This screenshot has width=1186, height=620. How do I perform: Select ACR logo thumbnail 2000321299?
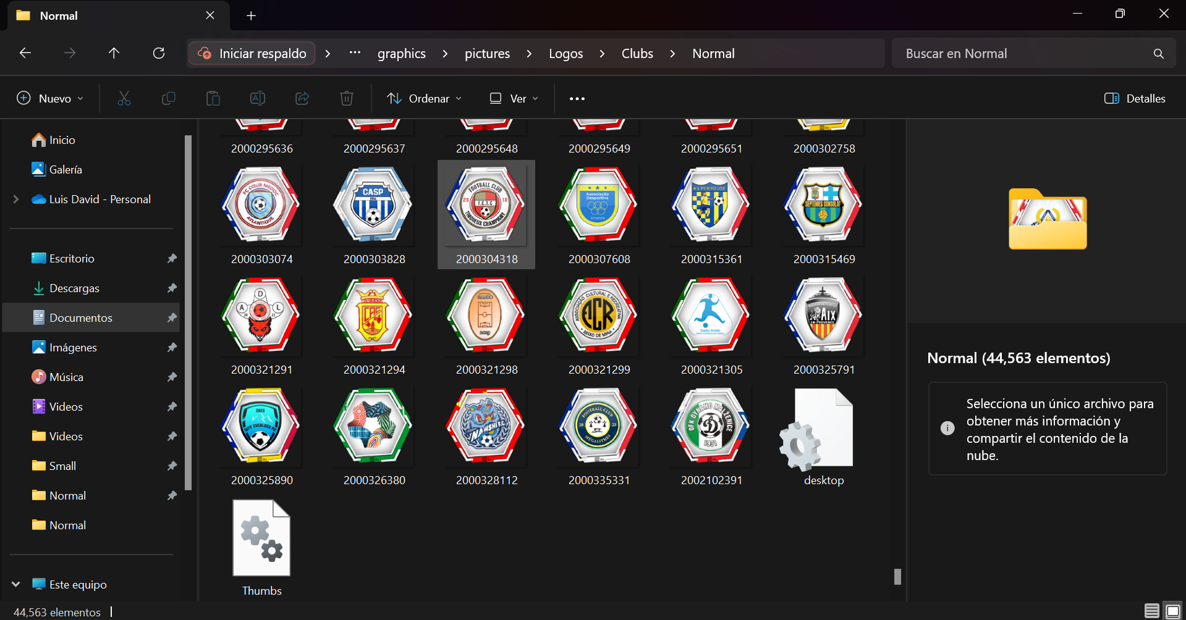pos(599,325)
